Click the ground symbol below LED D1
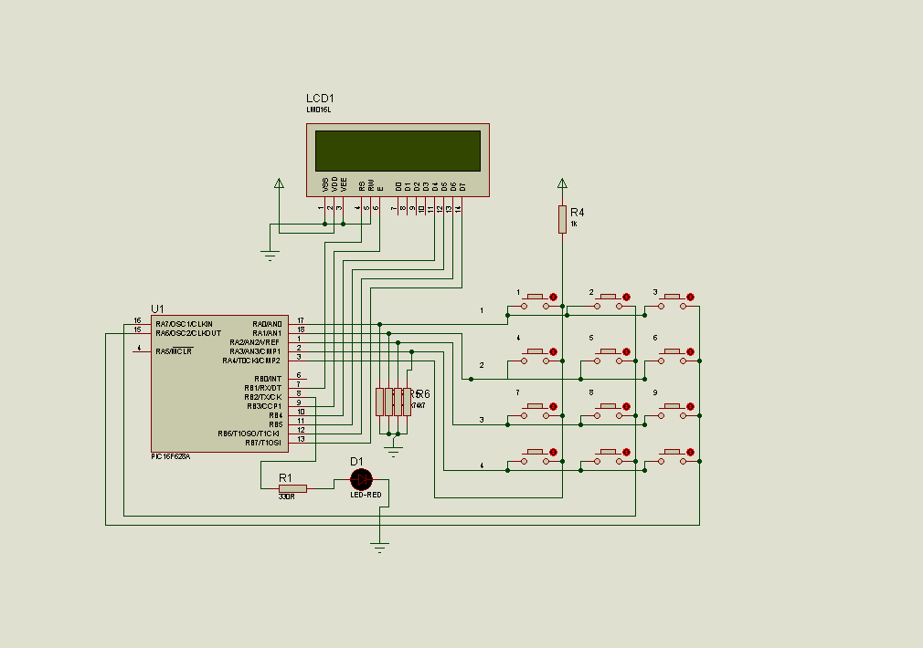Screen dimensions: 923x648 point(379,548)
